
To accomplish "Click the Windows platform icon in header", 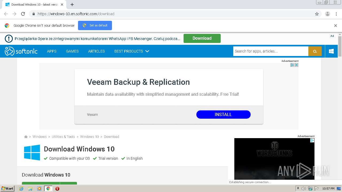I will pyautogui.click(x=331, y=51).
